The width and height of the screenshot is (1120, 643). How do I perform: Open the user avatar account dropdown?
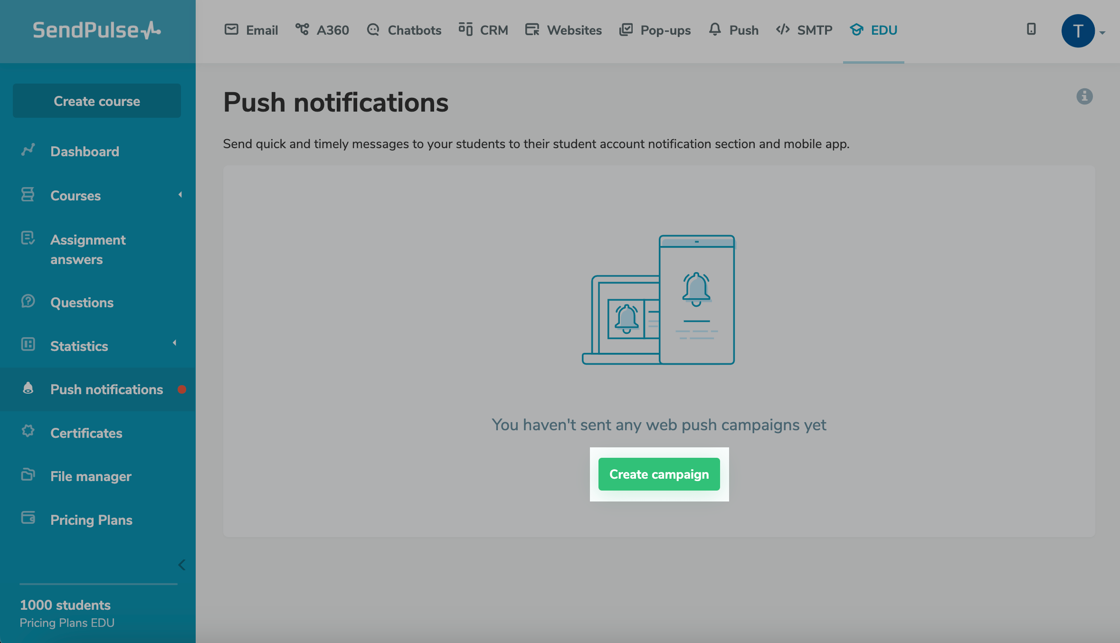click(x=1083, y=31)
